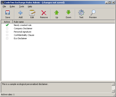Edit the selected rule using the Edit icon
The height and width of the screenshot is (97, 116).
point(32,13)
